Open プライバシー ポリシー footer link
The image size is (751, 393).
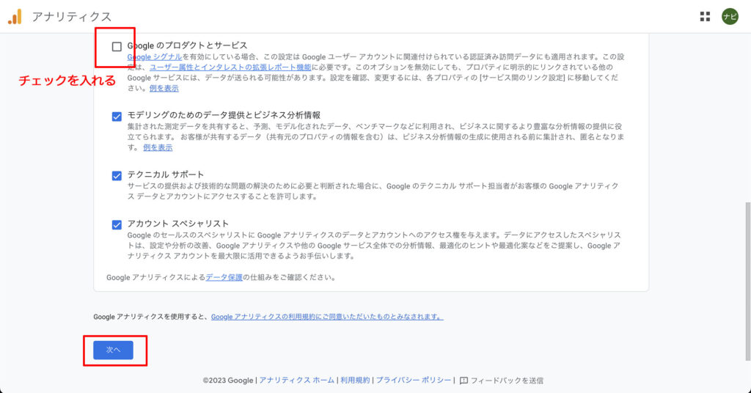[414, 380]
